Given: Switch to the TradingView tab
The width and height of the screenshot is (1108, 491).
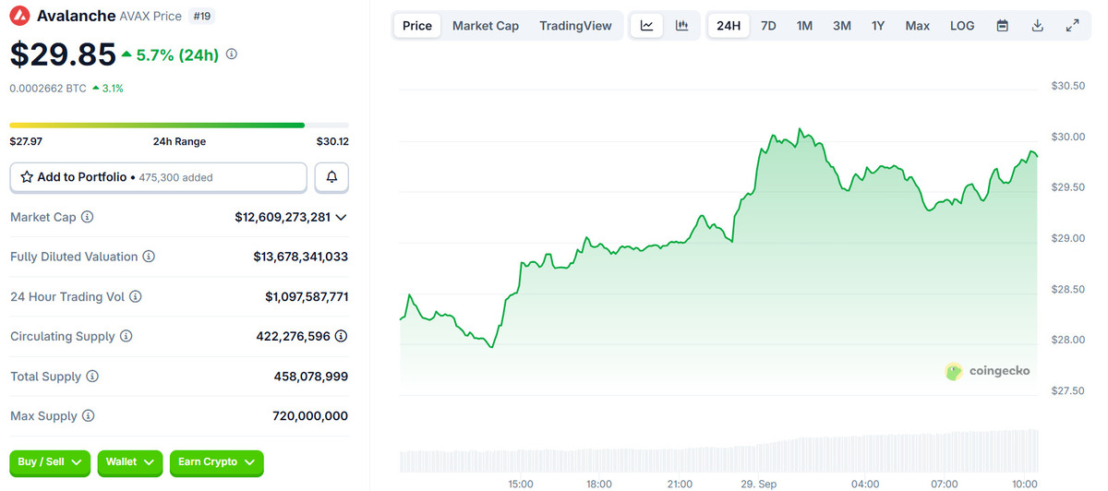Looking at the screenshot, I should tap(575, 26).
